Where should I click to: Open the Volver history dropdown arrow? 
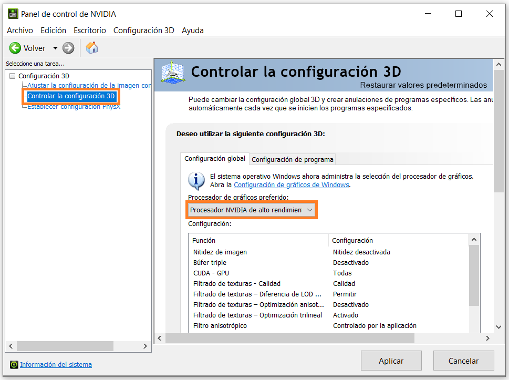tap(55, 48)
